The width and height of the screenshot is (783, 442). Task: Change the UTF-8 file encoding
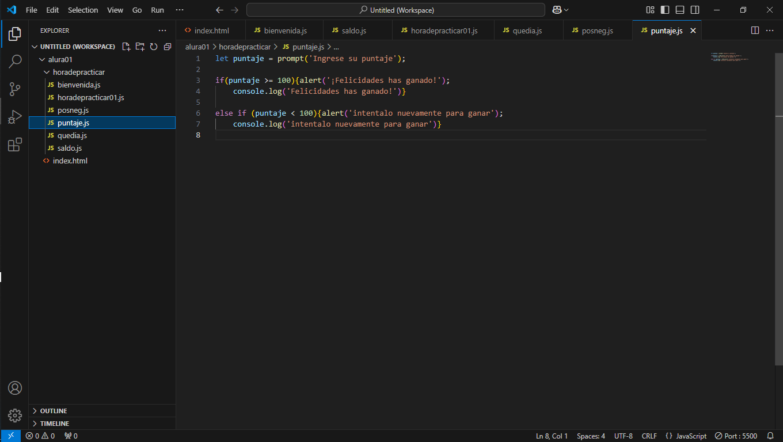(x=624, y=436)
